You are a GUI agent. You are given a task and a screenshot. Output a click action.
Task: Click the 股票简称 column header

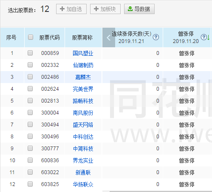tap(82, 37)
